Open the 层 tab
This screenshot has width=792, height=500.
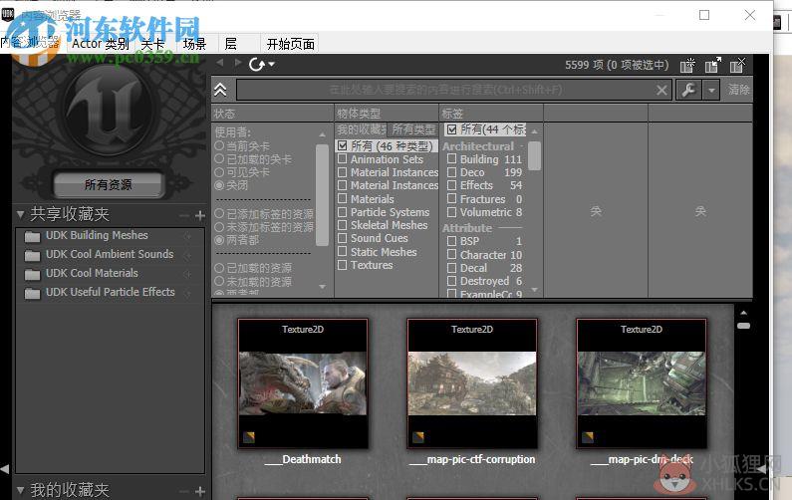pos(230,44)
